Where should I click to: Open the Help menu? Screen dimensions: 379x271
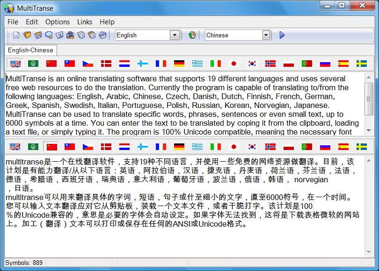pos(107,22)
